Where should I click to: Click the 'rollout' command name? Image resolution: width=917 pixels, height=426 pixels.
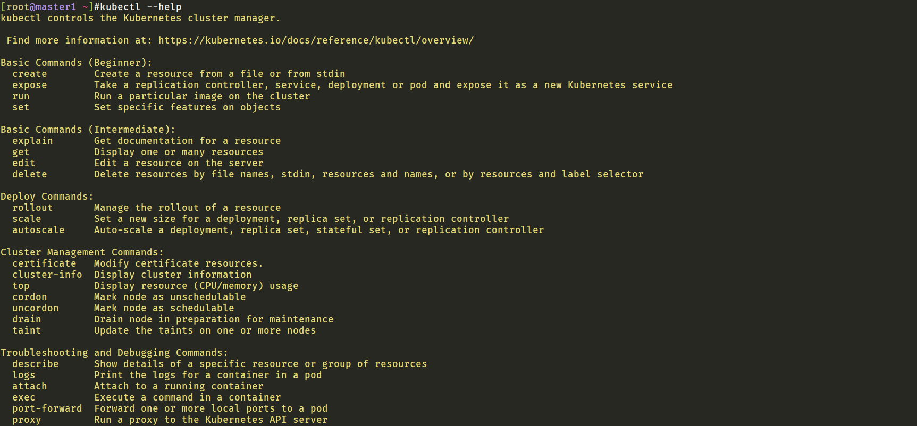[32, 208]
